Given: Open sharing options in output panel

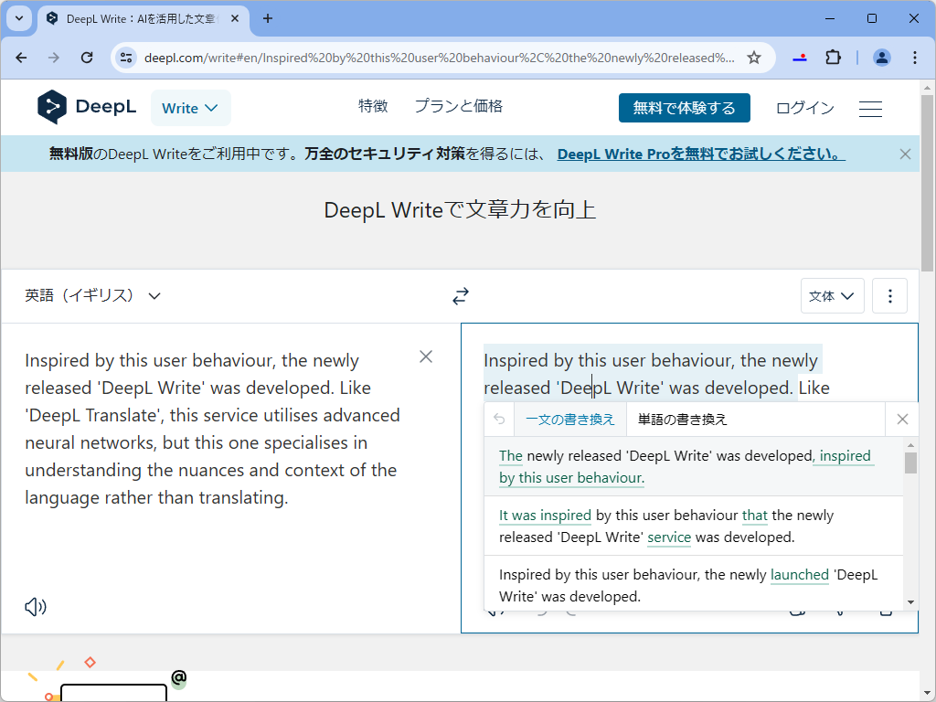Looking at the screenshot, I should [x=838, y=608].
